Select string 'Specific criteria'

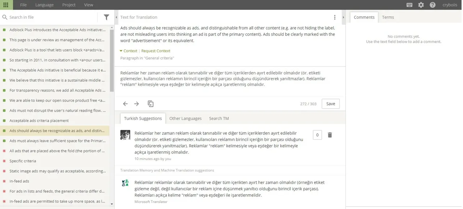(x=55, y=161)
